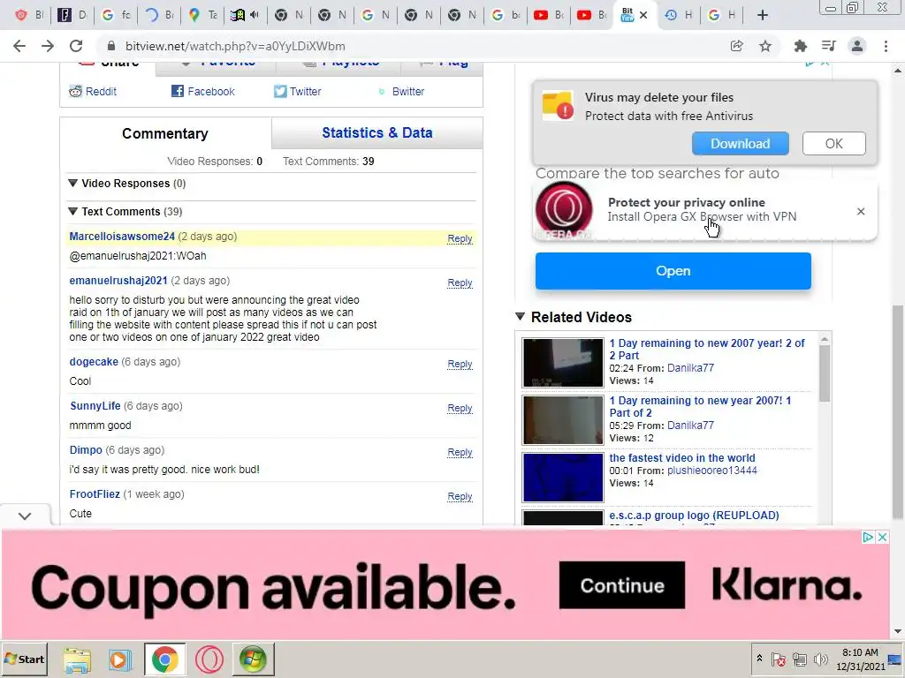This screenshot has width=905, height=678.
Task: Share video via Bwitter link
Action: (x=401, y=91)
